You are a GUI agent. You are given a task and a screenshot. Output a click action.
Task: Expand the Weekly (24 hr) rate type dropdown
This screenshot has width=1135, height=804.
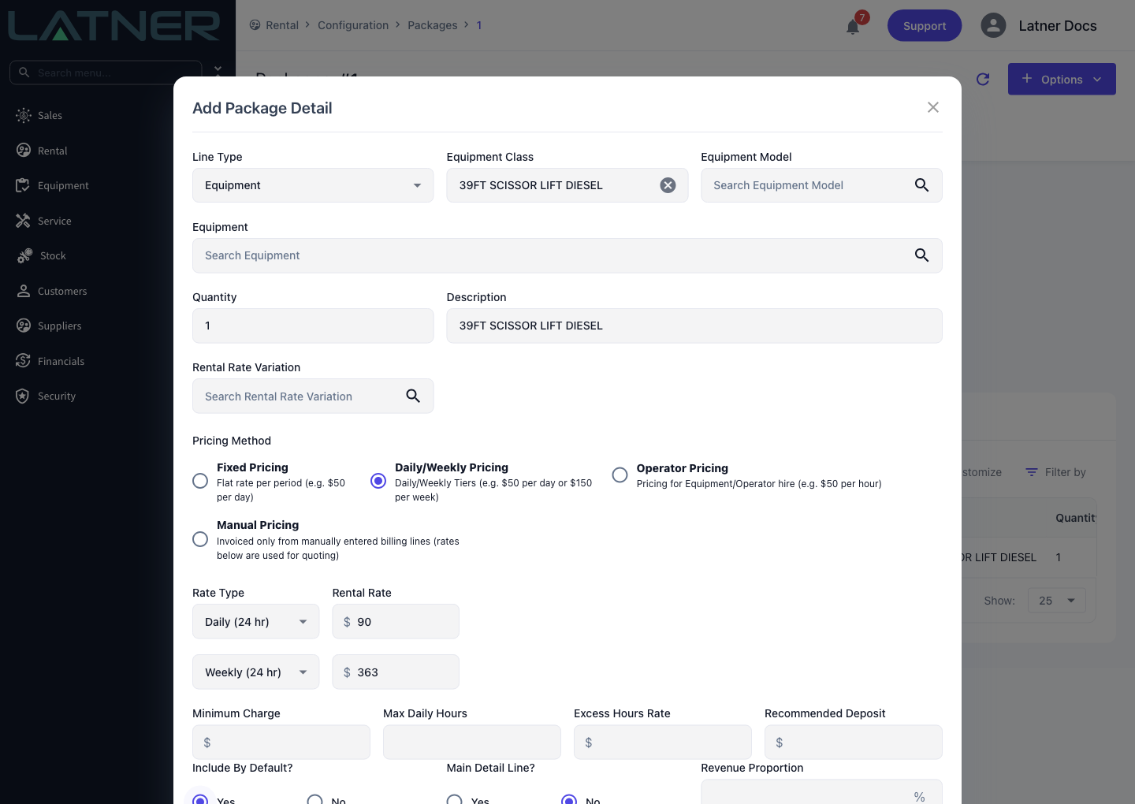[x=256, y=672]
